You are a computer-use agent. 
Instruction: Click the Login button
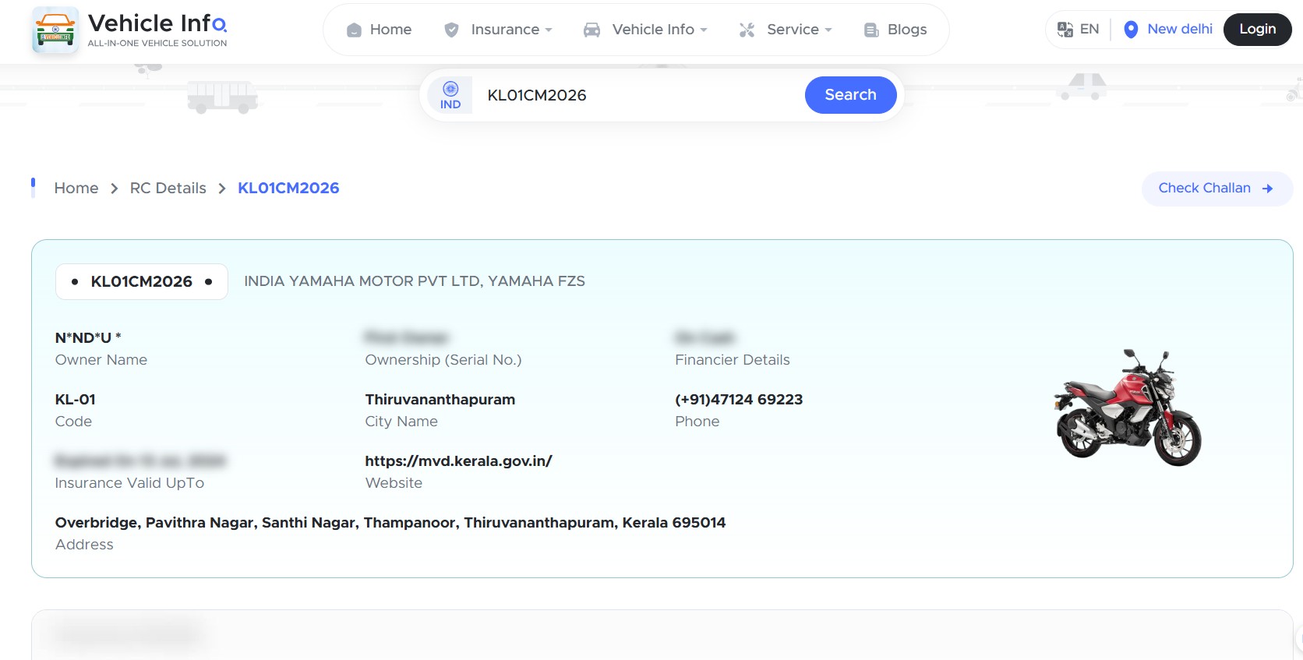point(1258,30)
